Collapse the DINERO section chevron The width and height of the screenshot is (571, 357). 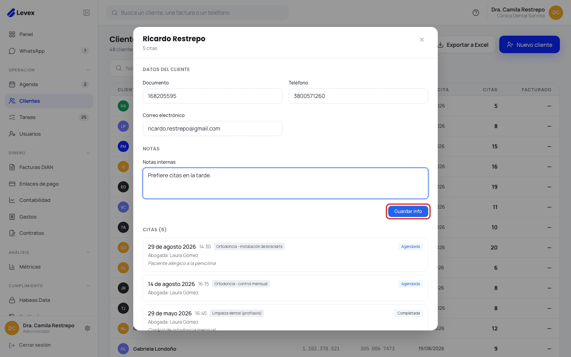[88, 153]
